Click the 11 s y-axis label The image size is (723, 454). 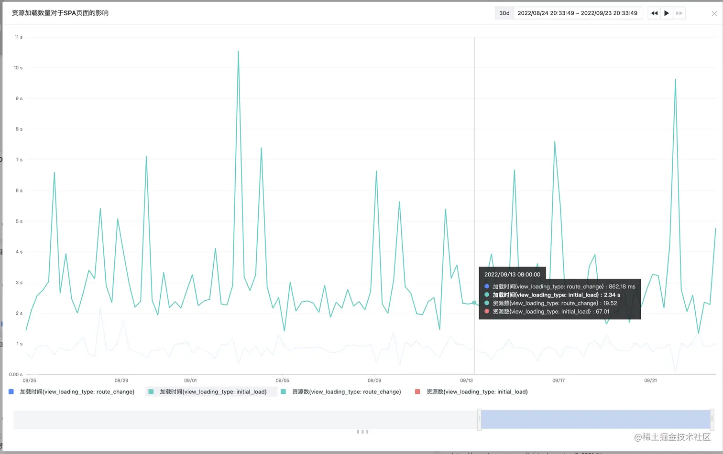(x=19, y=37)
